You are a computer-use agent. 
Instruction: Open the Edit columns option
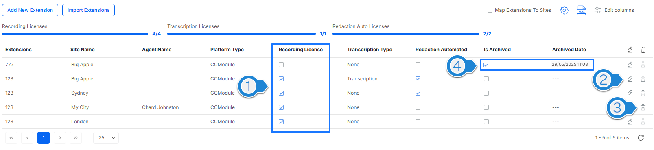pyautogui.click(x=614, y=10)
